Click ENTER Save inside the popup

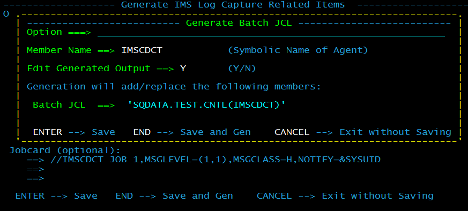[x=74, y=132]
